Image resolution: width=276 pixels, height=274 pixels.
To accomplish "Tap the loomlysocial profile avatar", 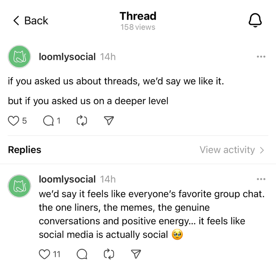I will point(19,56).
